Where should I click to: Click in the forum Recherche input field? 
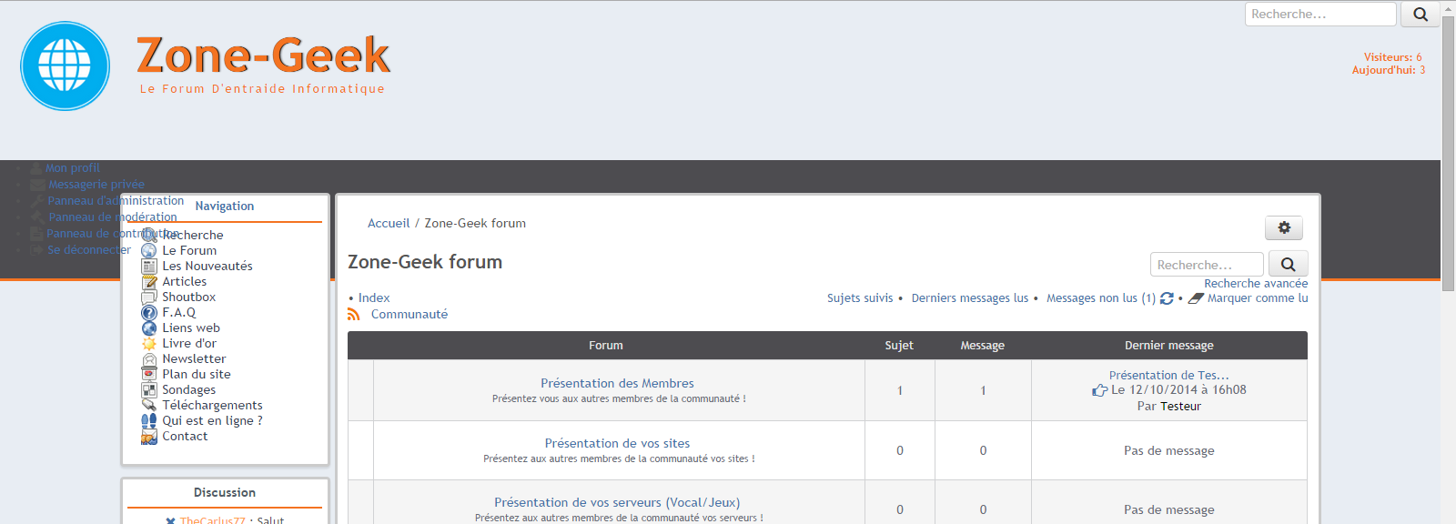(x=1207, y=265)
